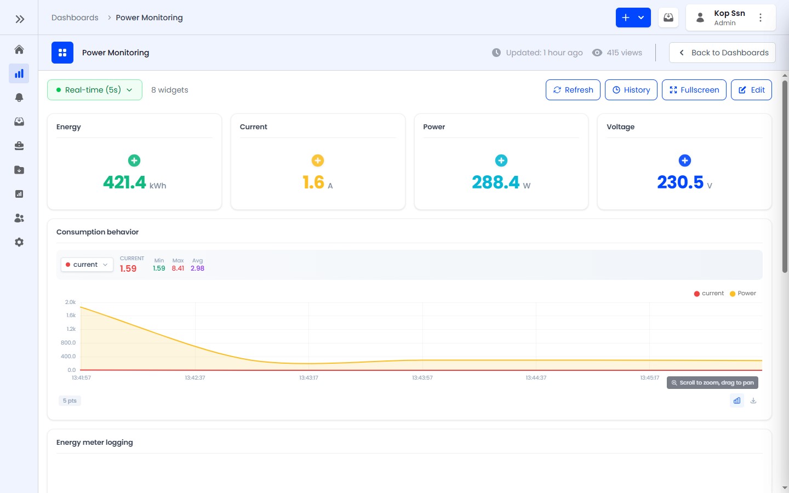Expand the sidebar with double-chevron icon

[20, 19]
